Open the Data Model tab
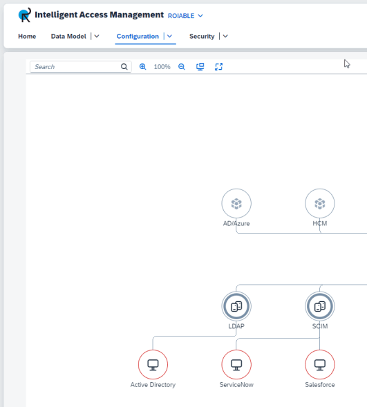The image size is (367, 407). click(x=68, y=37)
